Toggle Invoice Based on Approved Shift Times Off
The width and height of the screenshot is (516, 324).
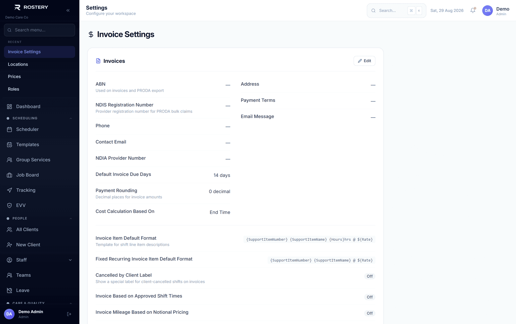pos(369,297)
